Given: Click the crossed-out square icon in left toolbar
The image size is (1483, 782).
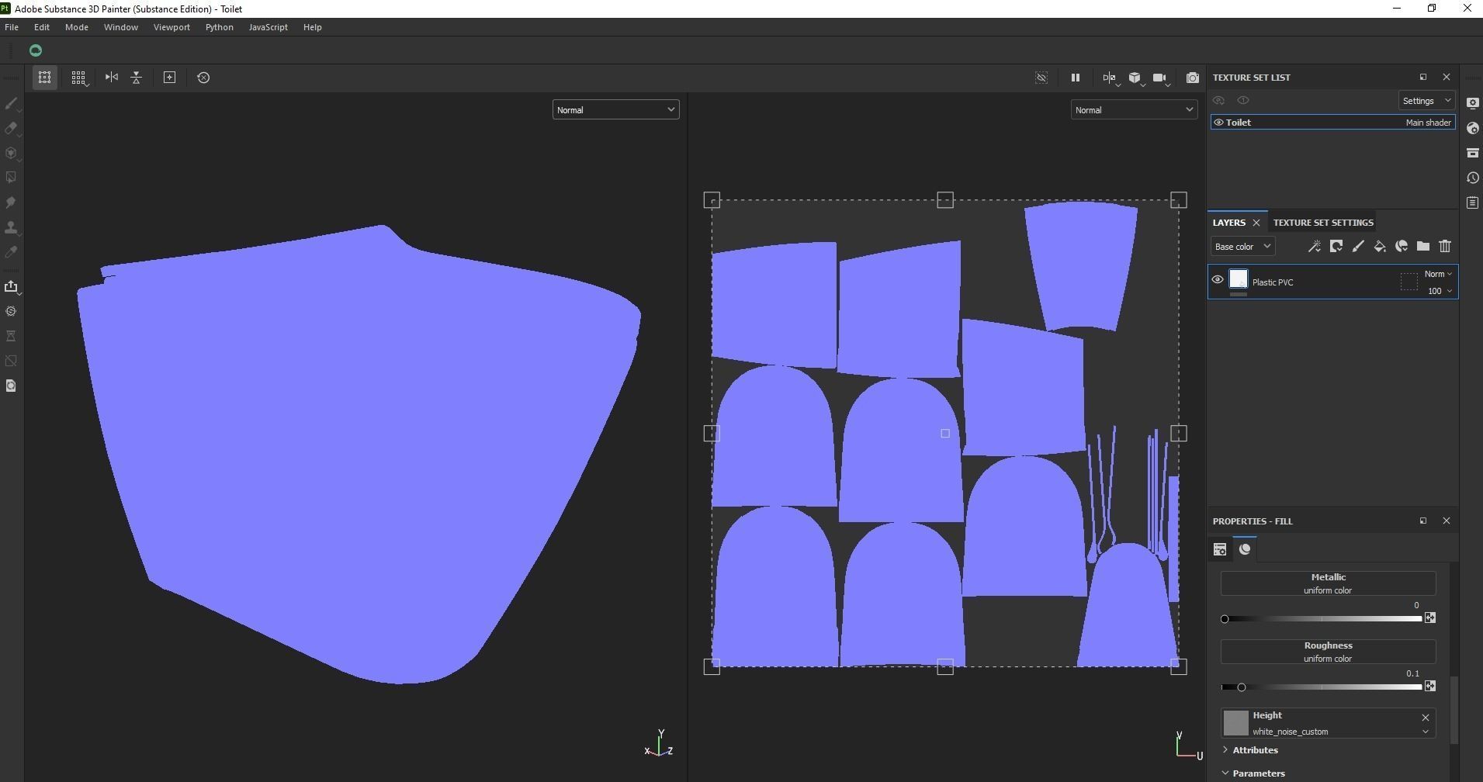Looking at the screenshot, I should pos(11,361).
